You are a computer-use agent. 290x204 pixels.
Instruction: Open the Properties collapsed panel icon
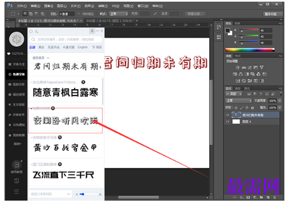click(219, 37)
